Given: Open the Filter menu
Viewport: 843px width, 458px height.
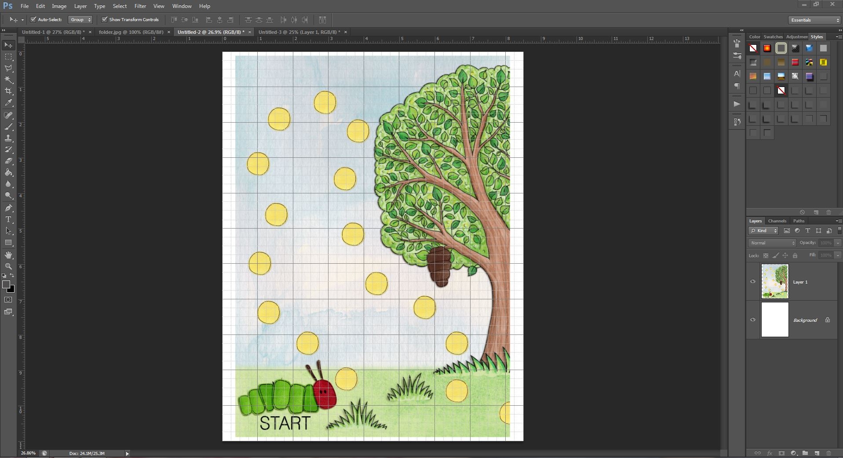Looking at the screenshot, I should point(140,6).
